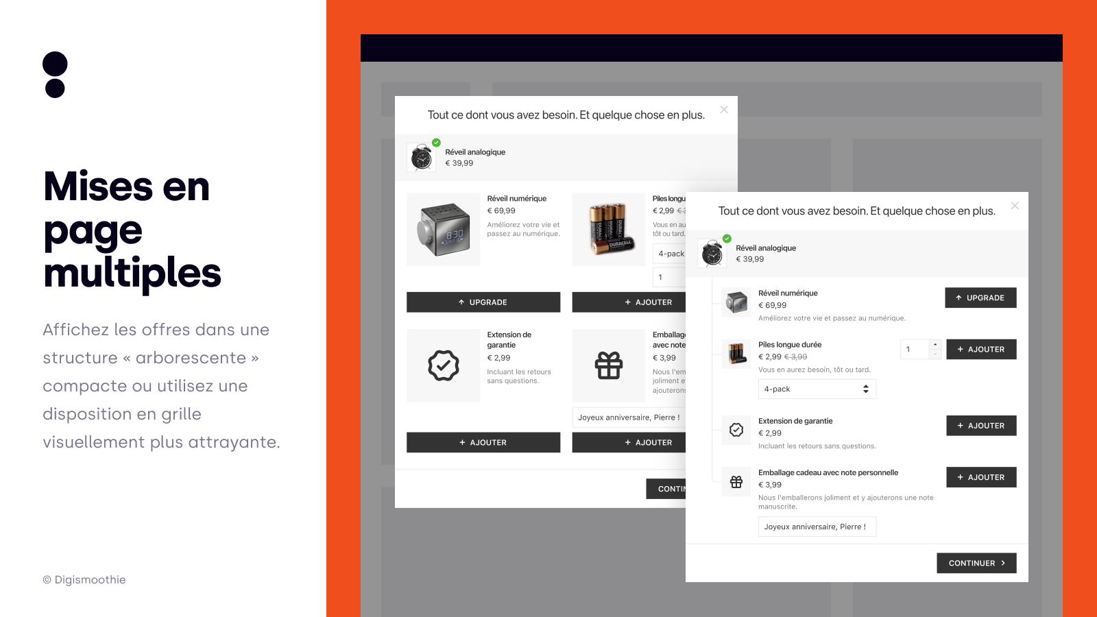Increase battery quantity with up arrow
The height and width of the screenshot is (617, 1097).
[x=935, y=344]
